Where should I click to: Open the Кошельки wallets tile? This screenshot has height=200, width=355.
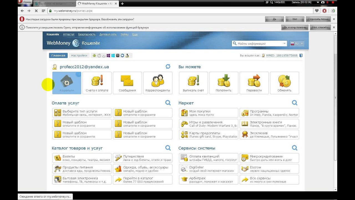(67, 83)
